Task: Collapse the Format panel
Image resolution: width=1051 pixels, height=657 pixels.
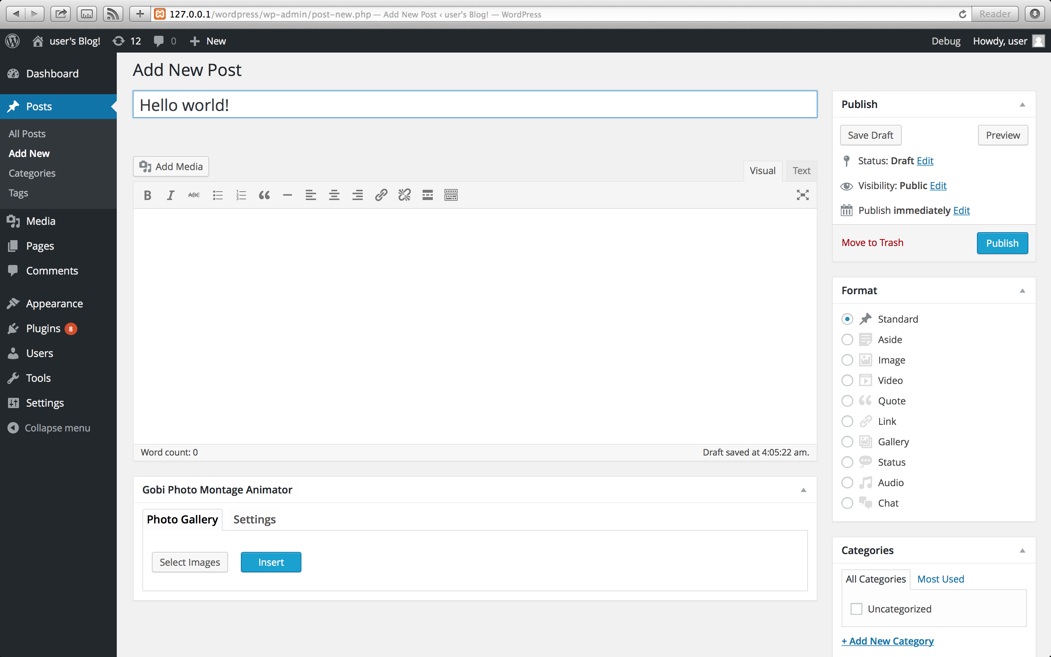Action: coord(1022,291)
